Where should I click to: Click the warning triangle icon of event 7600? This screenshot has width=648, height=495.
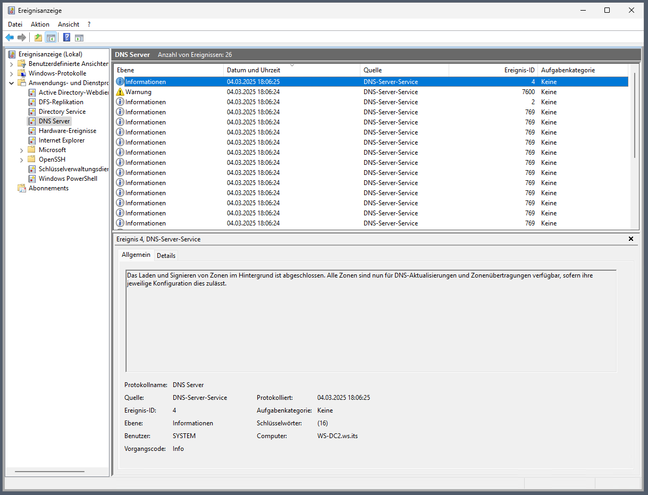120,92
